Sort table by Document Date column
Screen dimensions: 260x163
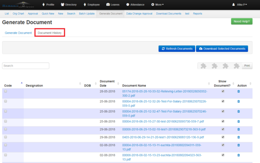pyautogui.click(x=109, y=84)
